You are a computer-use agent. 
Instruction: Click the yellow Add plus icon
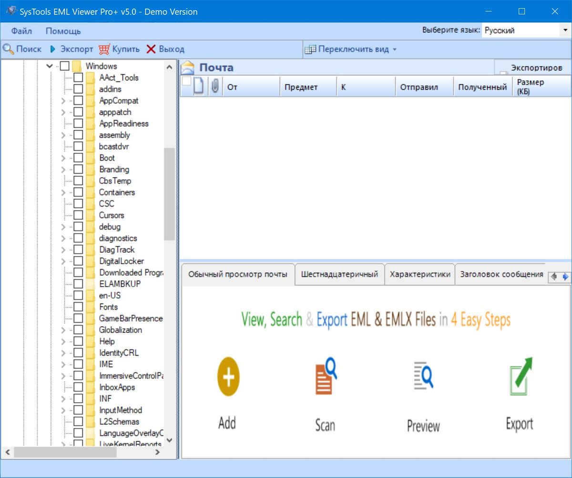click(x=227, y=377)
